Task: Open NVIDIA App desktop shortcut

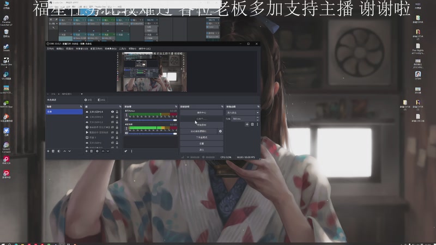Action: [x=6, y=105]
